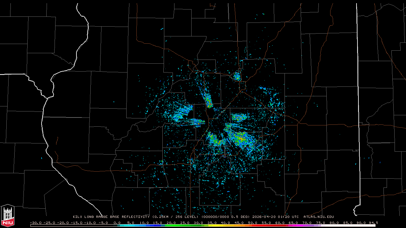This screenshot has height=228, width=406.
Task: Click the '2026-04-20 01:20 UTC' timestamp
Action: coord(275,217)
